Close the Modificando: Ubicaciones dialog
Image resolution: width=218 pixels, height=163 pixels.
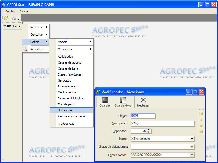pos(201,92)
